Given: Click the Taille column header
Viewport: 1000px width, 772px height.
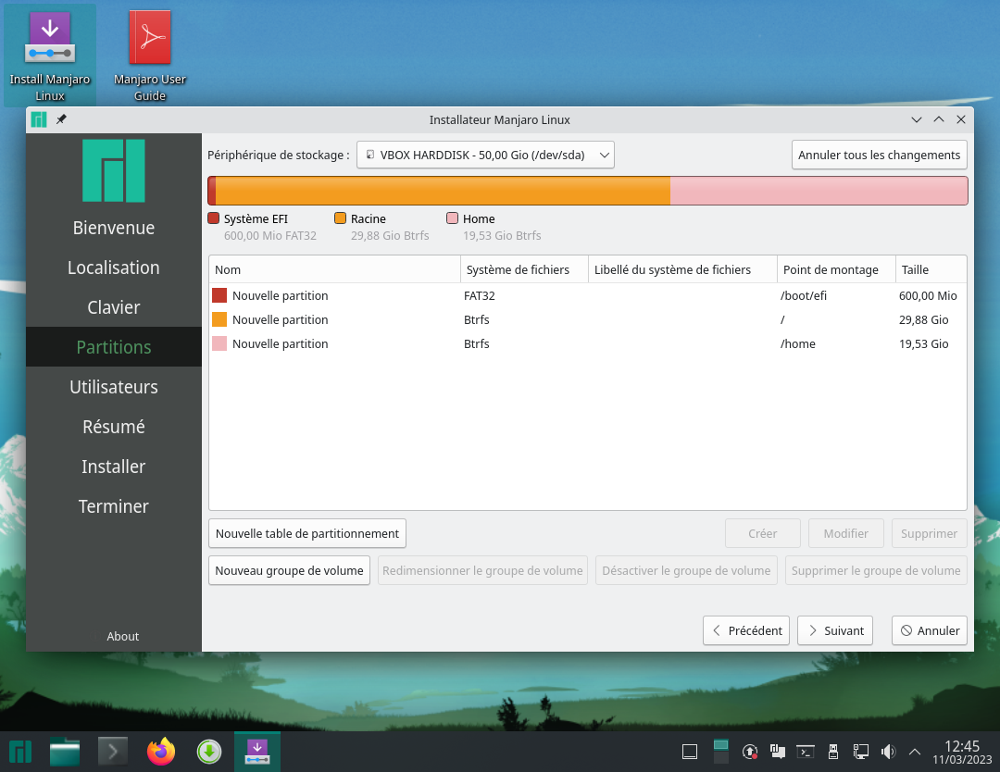Looking at the screenshot, I should pos(929,269).
